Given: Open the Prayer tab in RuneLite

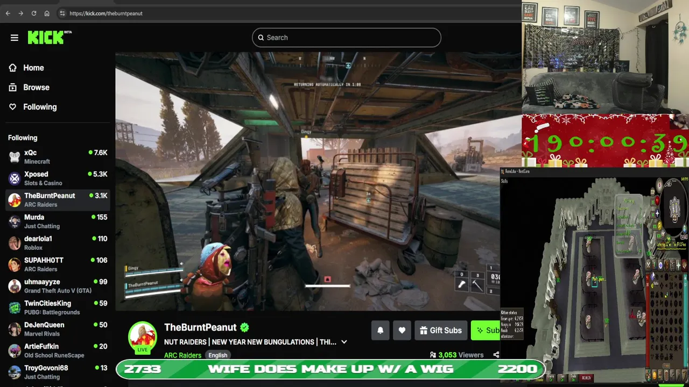Looking at the screenshot, I should [678, 266].
